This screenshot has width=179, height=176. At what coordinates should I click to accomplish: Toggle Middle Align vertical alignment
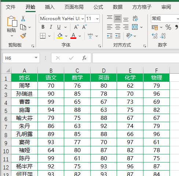118,18
